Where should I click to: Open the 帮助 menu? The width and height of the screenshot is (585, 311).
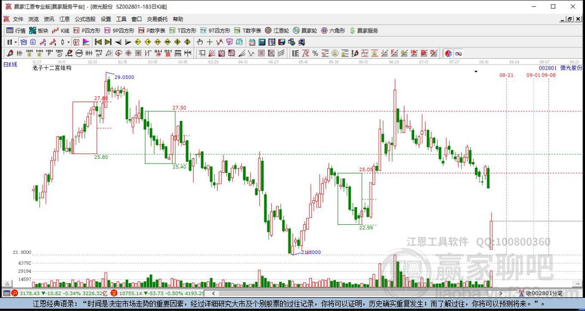178,19
